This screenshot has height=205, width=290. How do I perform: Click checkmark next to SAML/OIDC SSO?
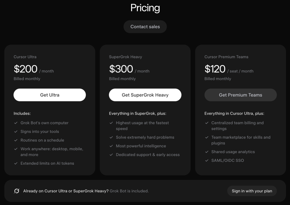click(207, 160)
